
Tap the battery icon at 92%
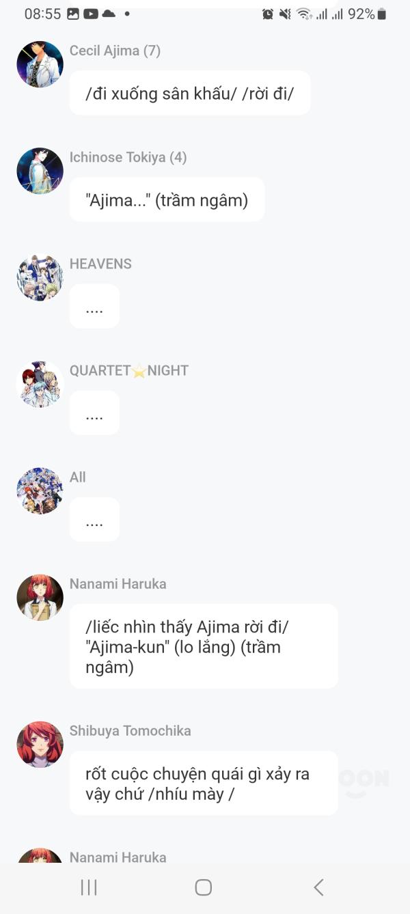[x=382, y=14]
